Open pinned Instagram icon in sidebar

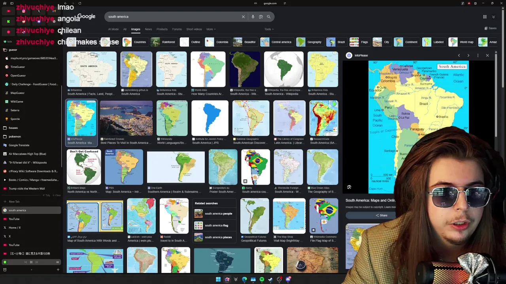(24, 11)
